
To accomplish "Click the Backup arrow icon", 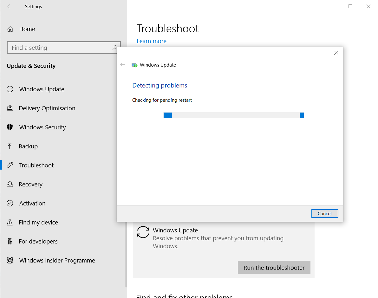I will tap(10, 146).
